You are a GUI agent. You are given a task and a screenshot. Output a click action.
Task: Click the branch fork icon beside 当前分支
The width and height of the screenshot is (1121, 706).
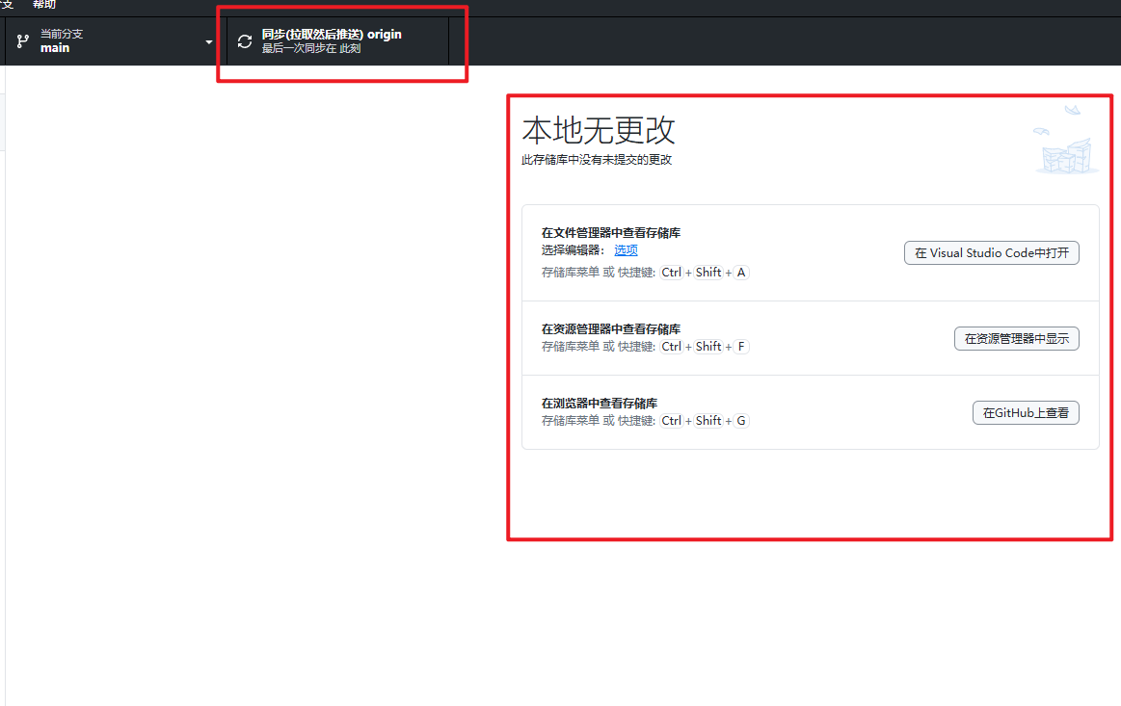tap(23, 41)
